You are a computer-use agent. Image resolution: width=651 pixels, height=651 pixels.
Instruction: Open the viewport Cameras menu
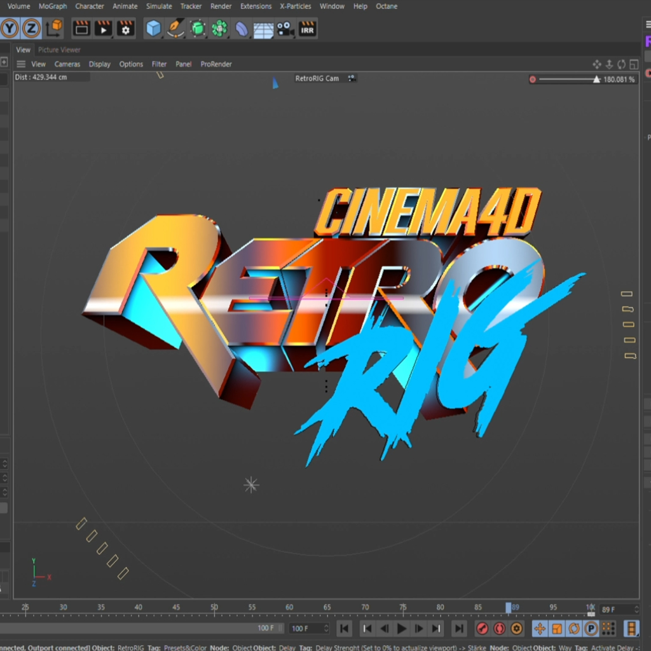67,64
